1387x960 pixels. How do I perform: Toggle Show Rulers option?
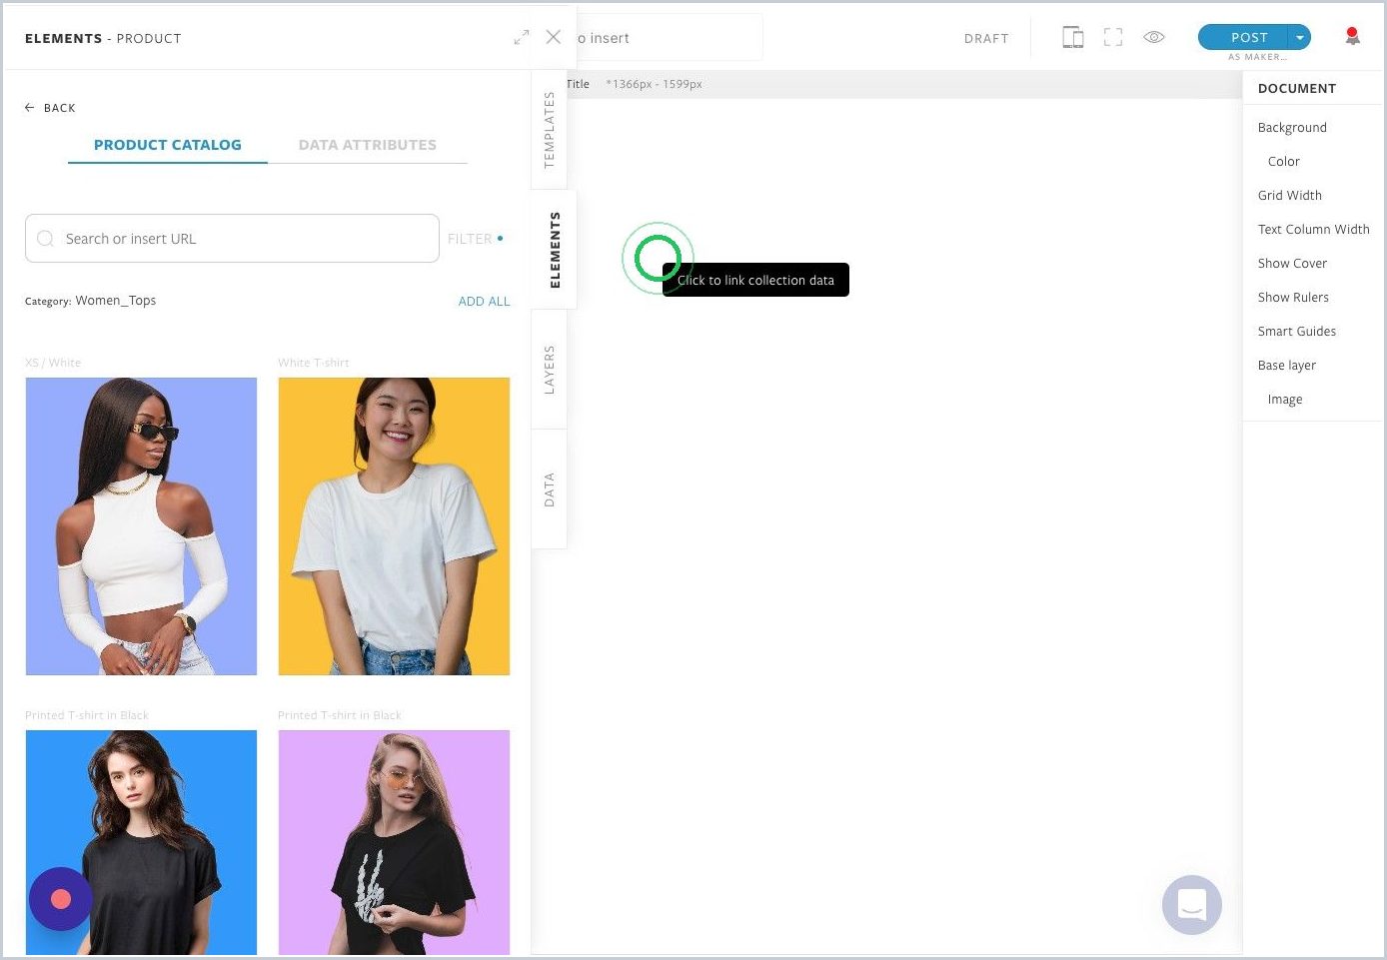pos(1293,298)
